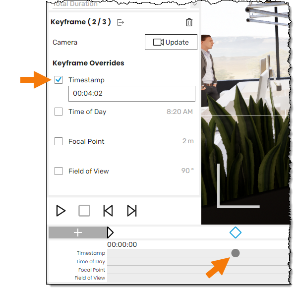Click the timeline playhead triangle marker

point(110,232)
